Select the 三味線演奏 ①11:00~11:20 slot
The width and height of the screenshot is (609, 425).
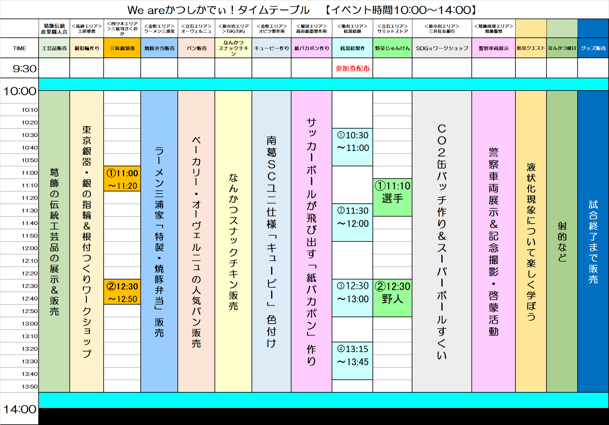click(x=122, y=179)
